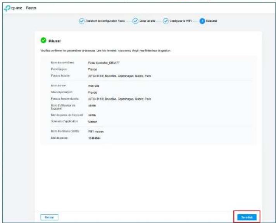Click the SSID value WiFi maison

tap(96, 132)
